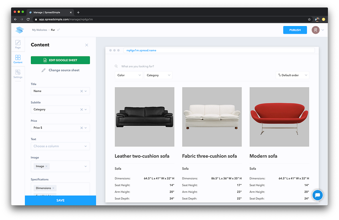Click the pencil icon next to Fur
This screenshot has height=220, width=339.
pos(58,30)
